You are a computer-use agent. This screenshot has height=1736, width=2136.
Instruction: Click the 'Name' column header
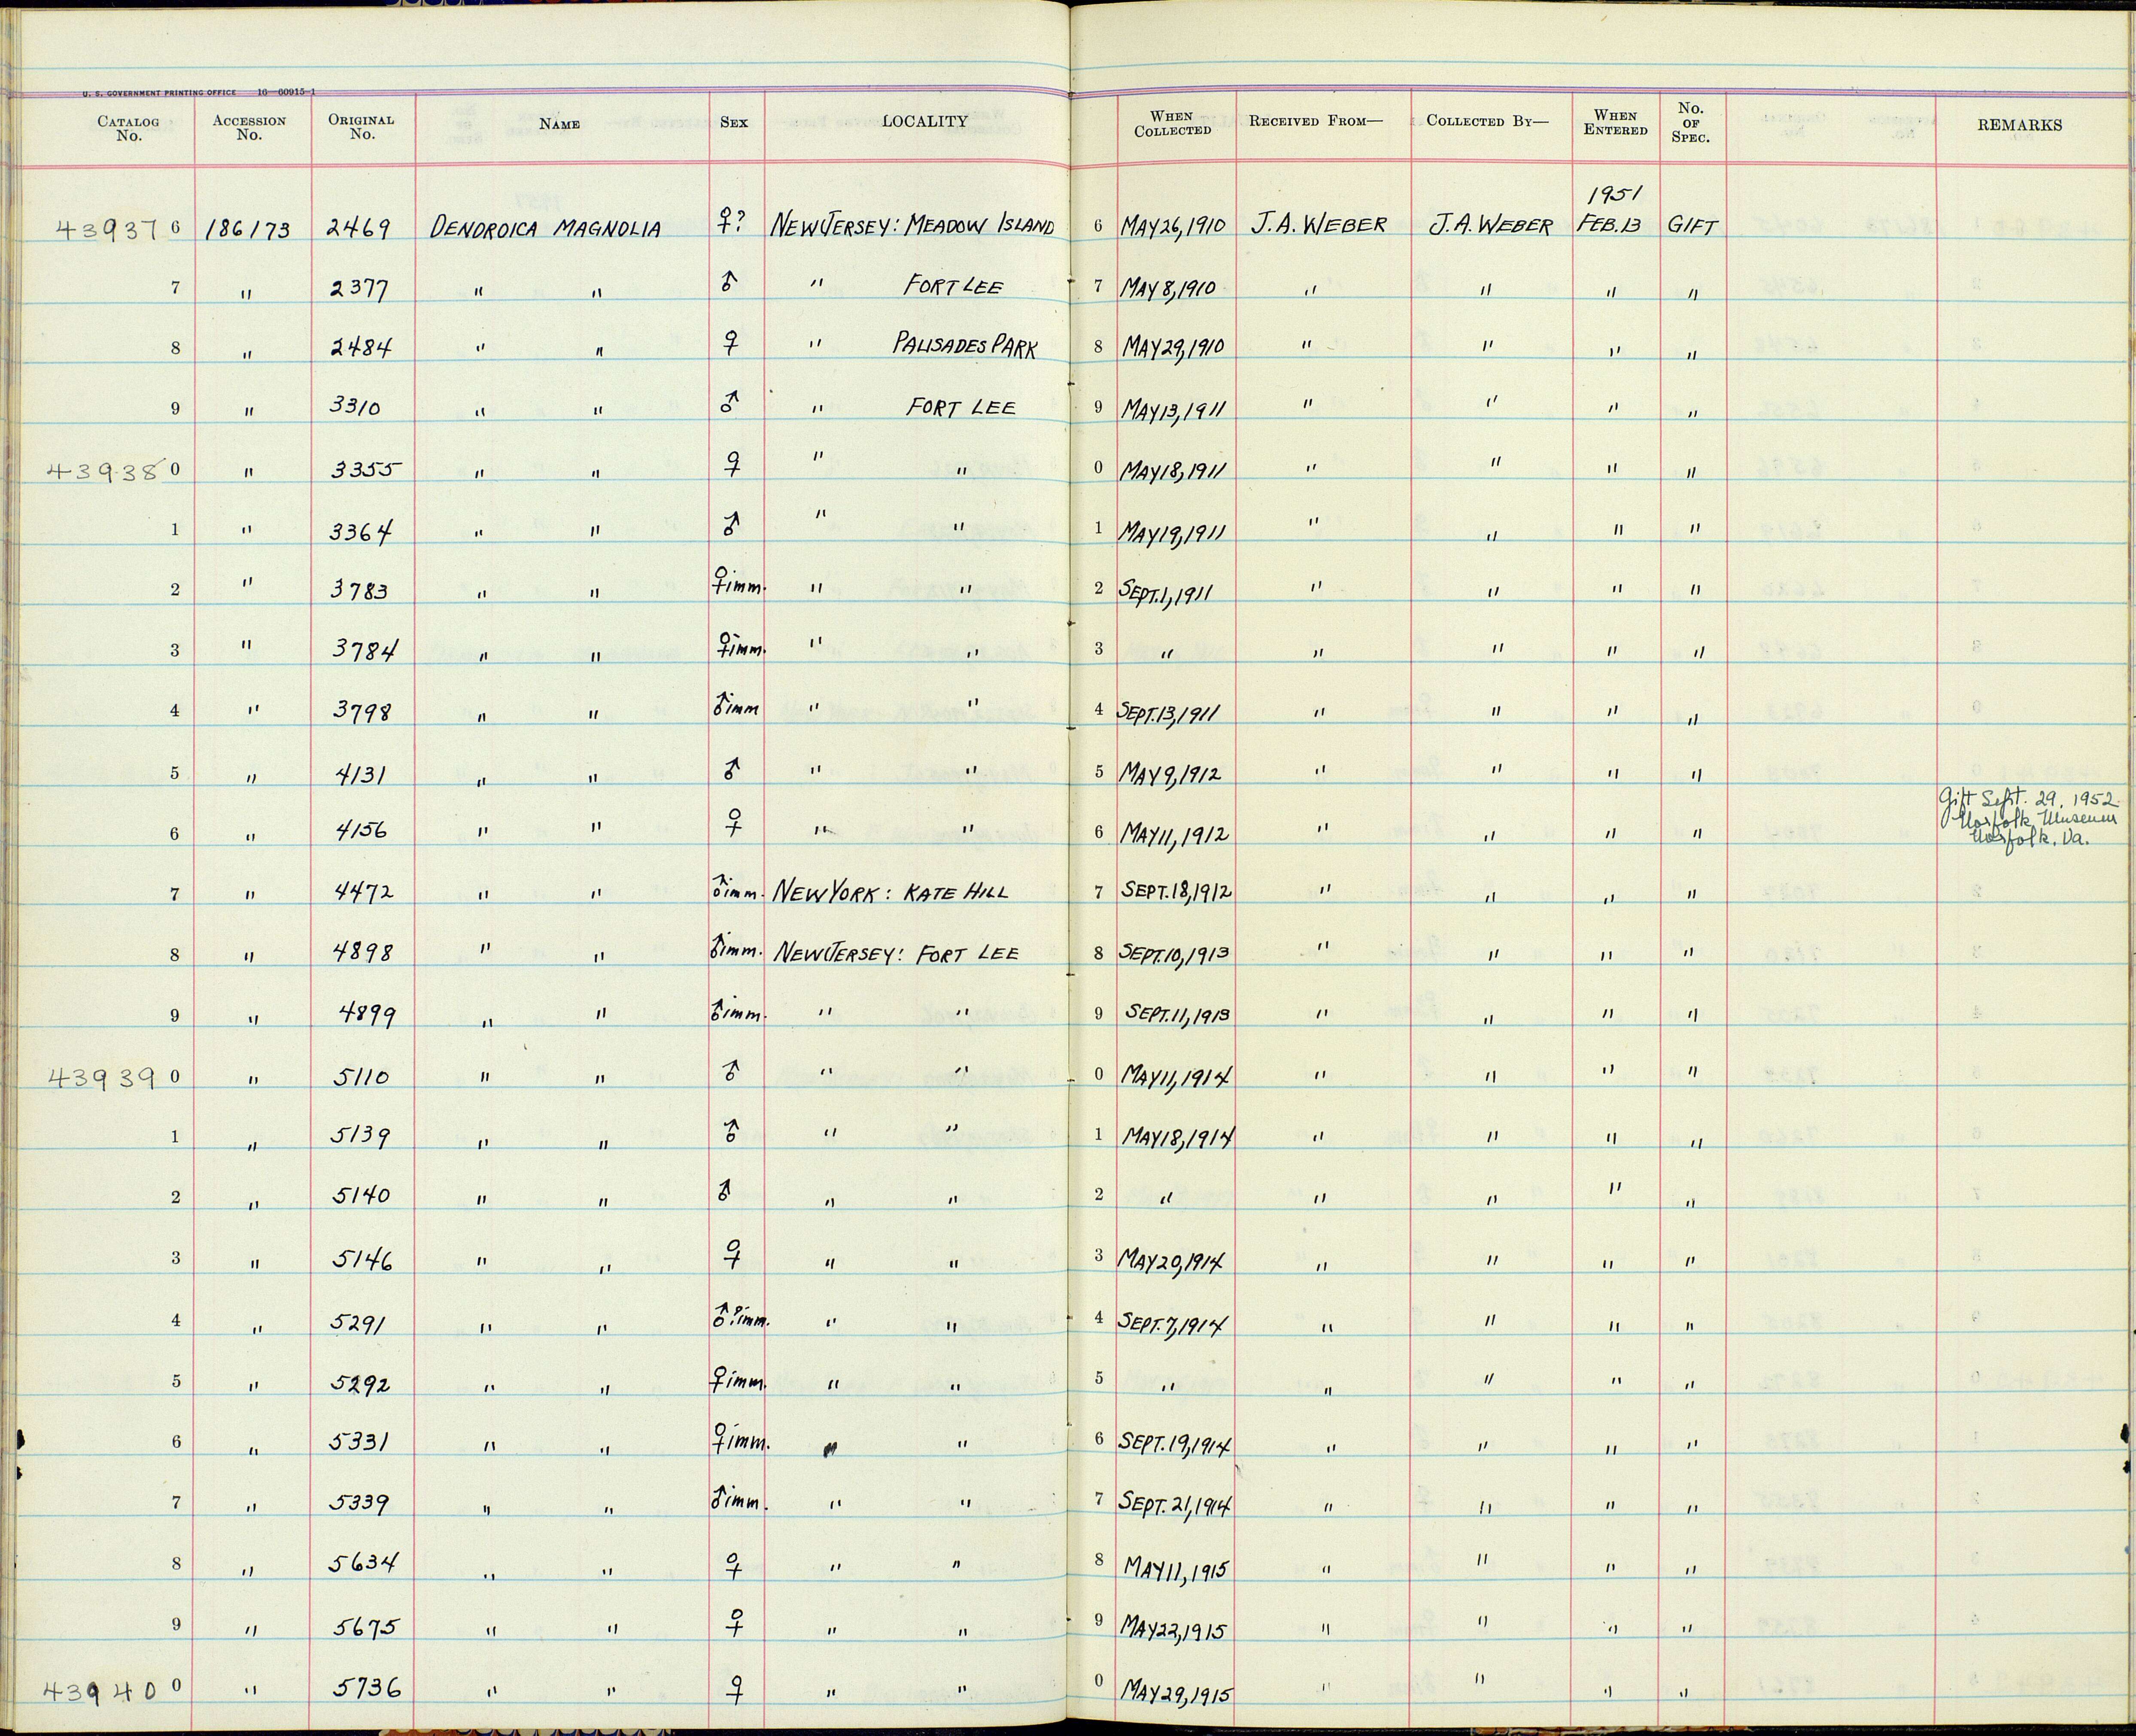tap(559, 124)
